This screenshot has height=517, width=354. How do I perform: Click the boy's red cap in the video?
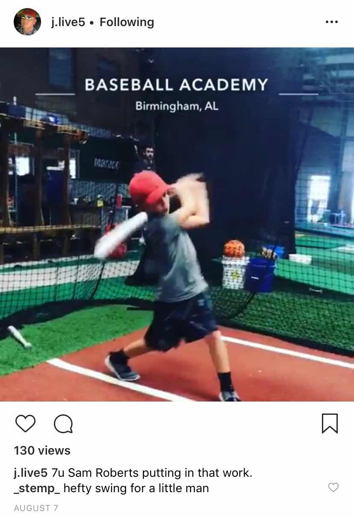150,187
